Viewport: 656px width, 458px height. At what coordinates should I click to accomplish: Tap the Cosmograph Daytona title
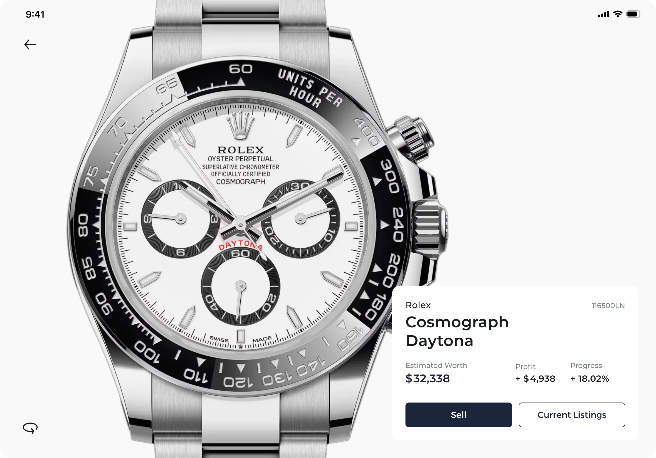(x=457, y=331)
